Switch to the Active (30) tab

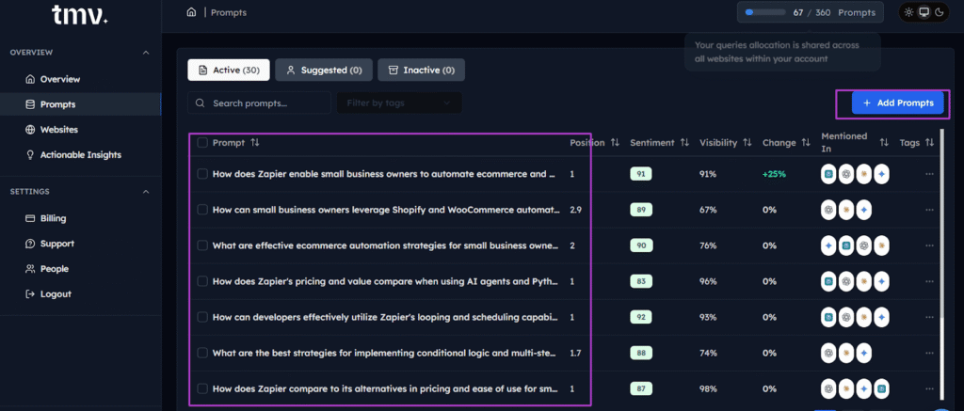coord(229,70)
